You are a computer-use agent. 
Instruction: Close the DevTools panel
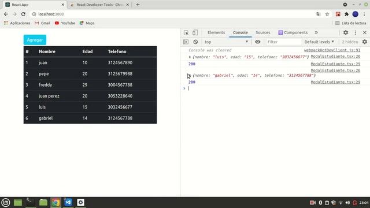(365, 32)
